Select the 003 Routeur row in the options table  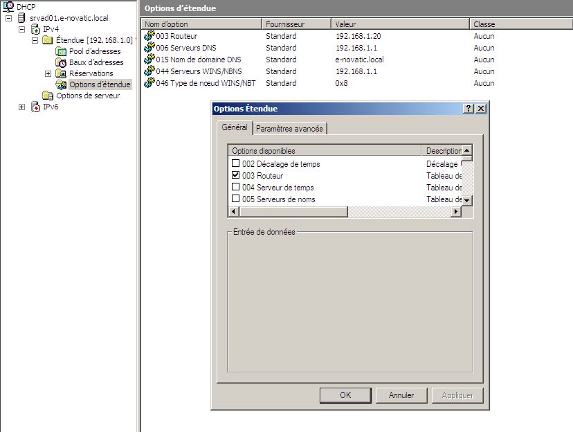[x=319, y=36]
